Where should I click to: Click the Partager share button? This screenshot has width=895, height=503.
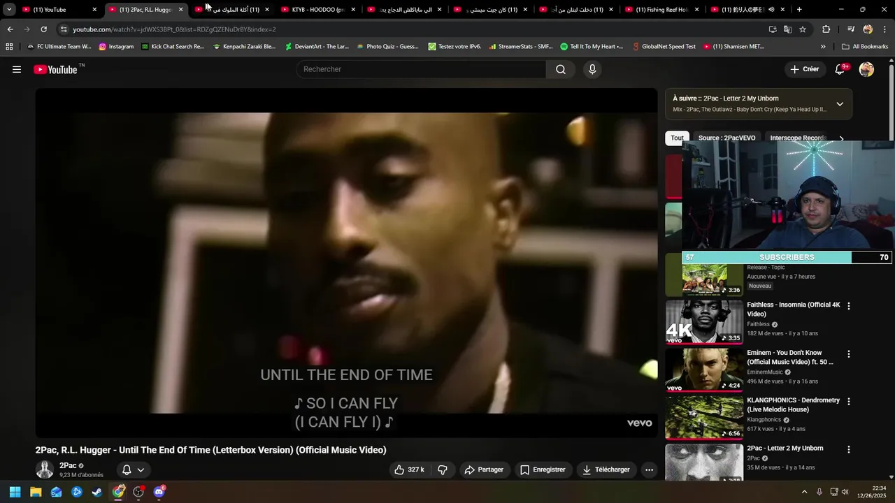click(484, 469)
